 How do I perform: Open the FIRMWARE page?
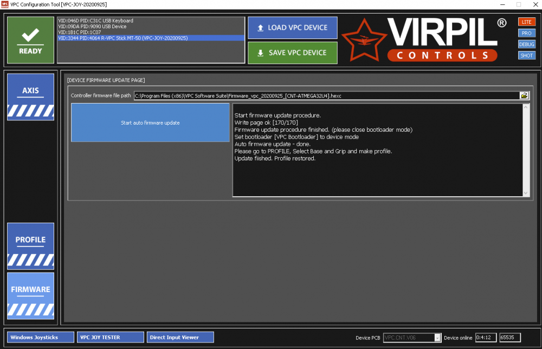pos(30,296)
